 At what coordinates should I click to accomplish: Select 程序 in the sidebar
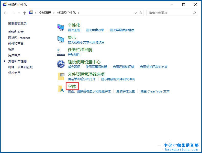pyautogui.click(x=11, y=49)
